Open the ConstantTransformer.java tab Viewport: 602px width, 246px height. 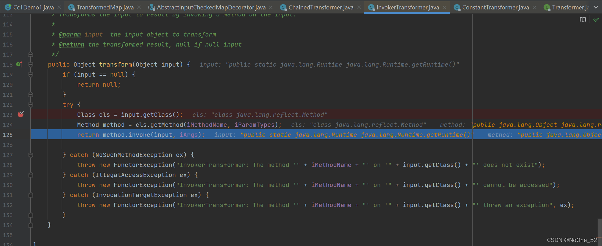tap(496, 7)
